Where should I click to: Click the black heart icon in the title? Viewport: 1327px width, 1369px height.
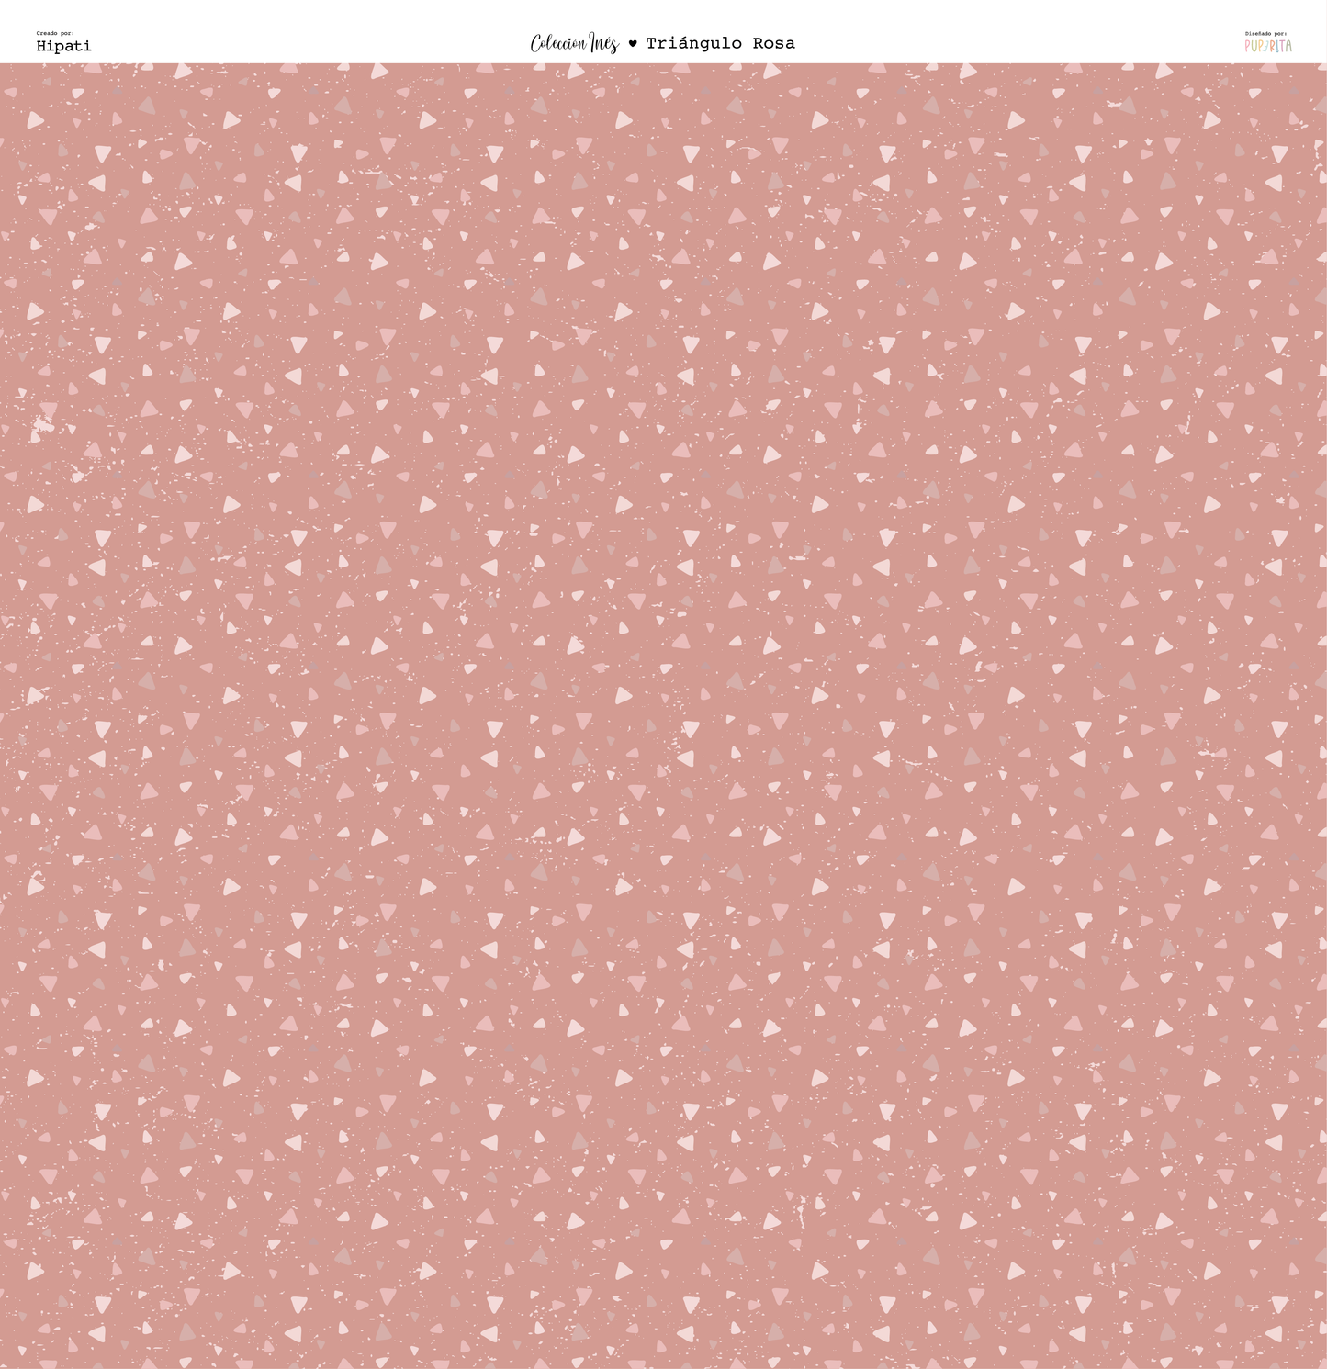[632, 43]
